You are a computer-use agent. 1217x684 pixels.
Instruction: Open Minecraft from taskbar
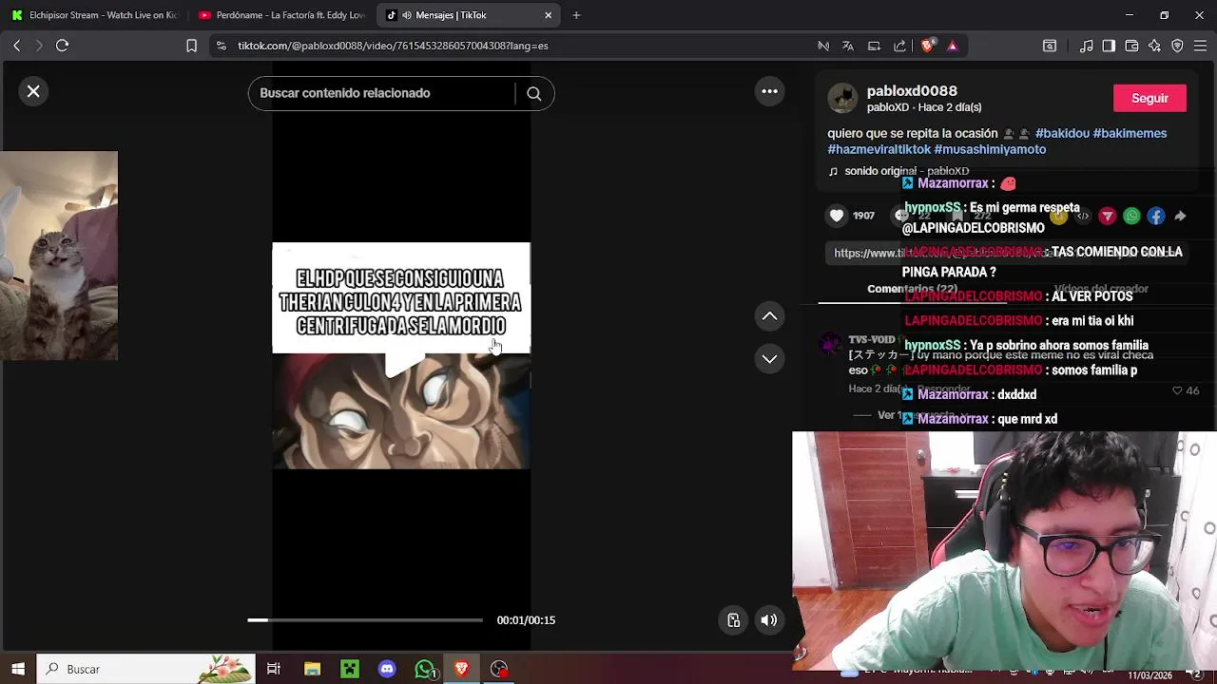(x=349, y=669)
